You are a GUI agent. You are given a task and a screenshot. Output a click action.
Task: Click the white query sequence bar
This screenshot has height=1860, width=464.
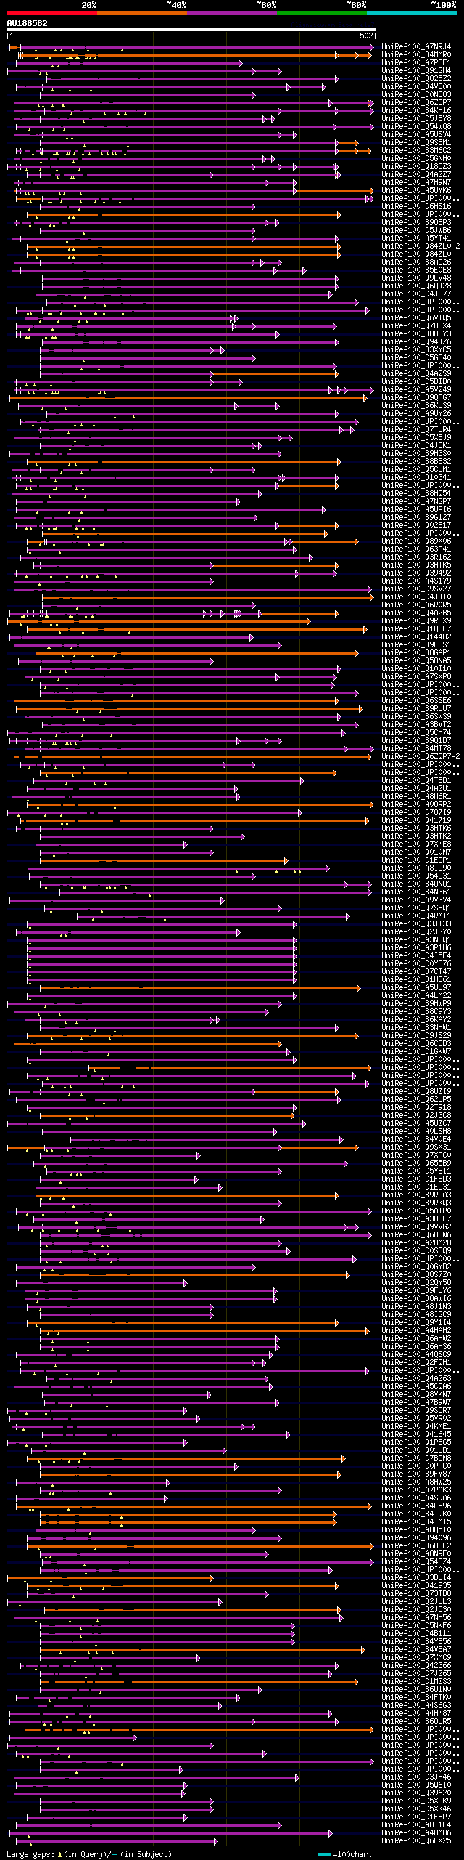click(191, 30)
